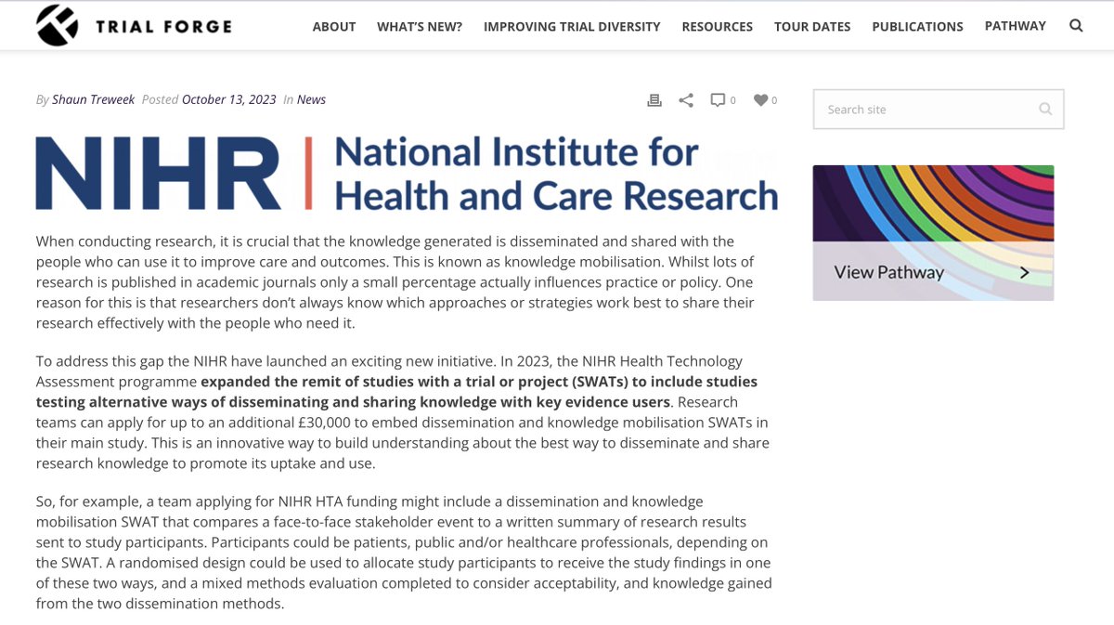Submit search using sidebar magnifier icon
This screenshot has width=1114, height=625.
point(1045,109)
